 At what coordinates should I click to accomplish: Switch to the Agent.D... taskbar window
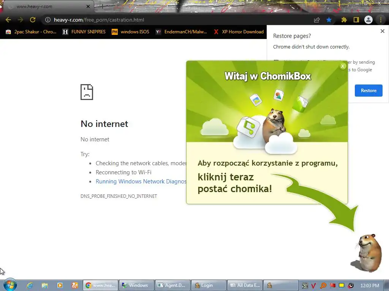pos(173,285)
